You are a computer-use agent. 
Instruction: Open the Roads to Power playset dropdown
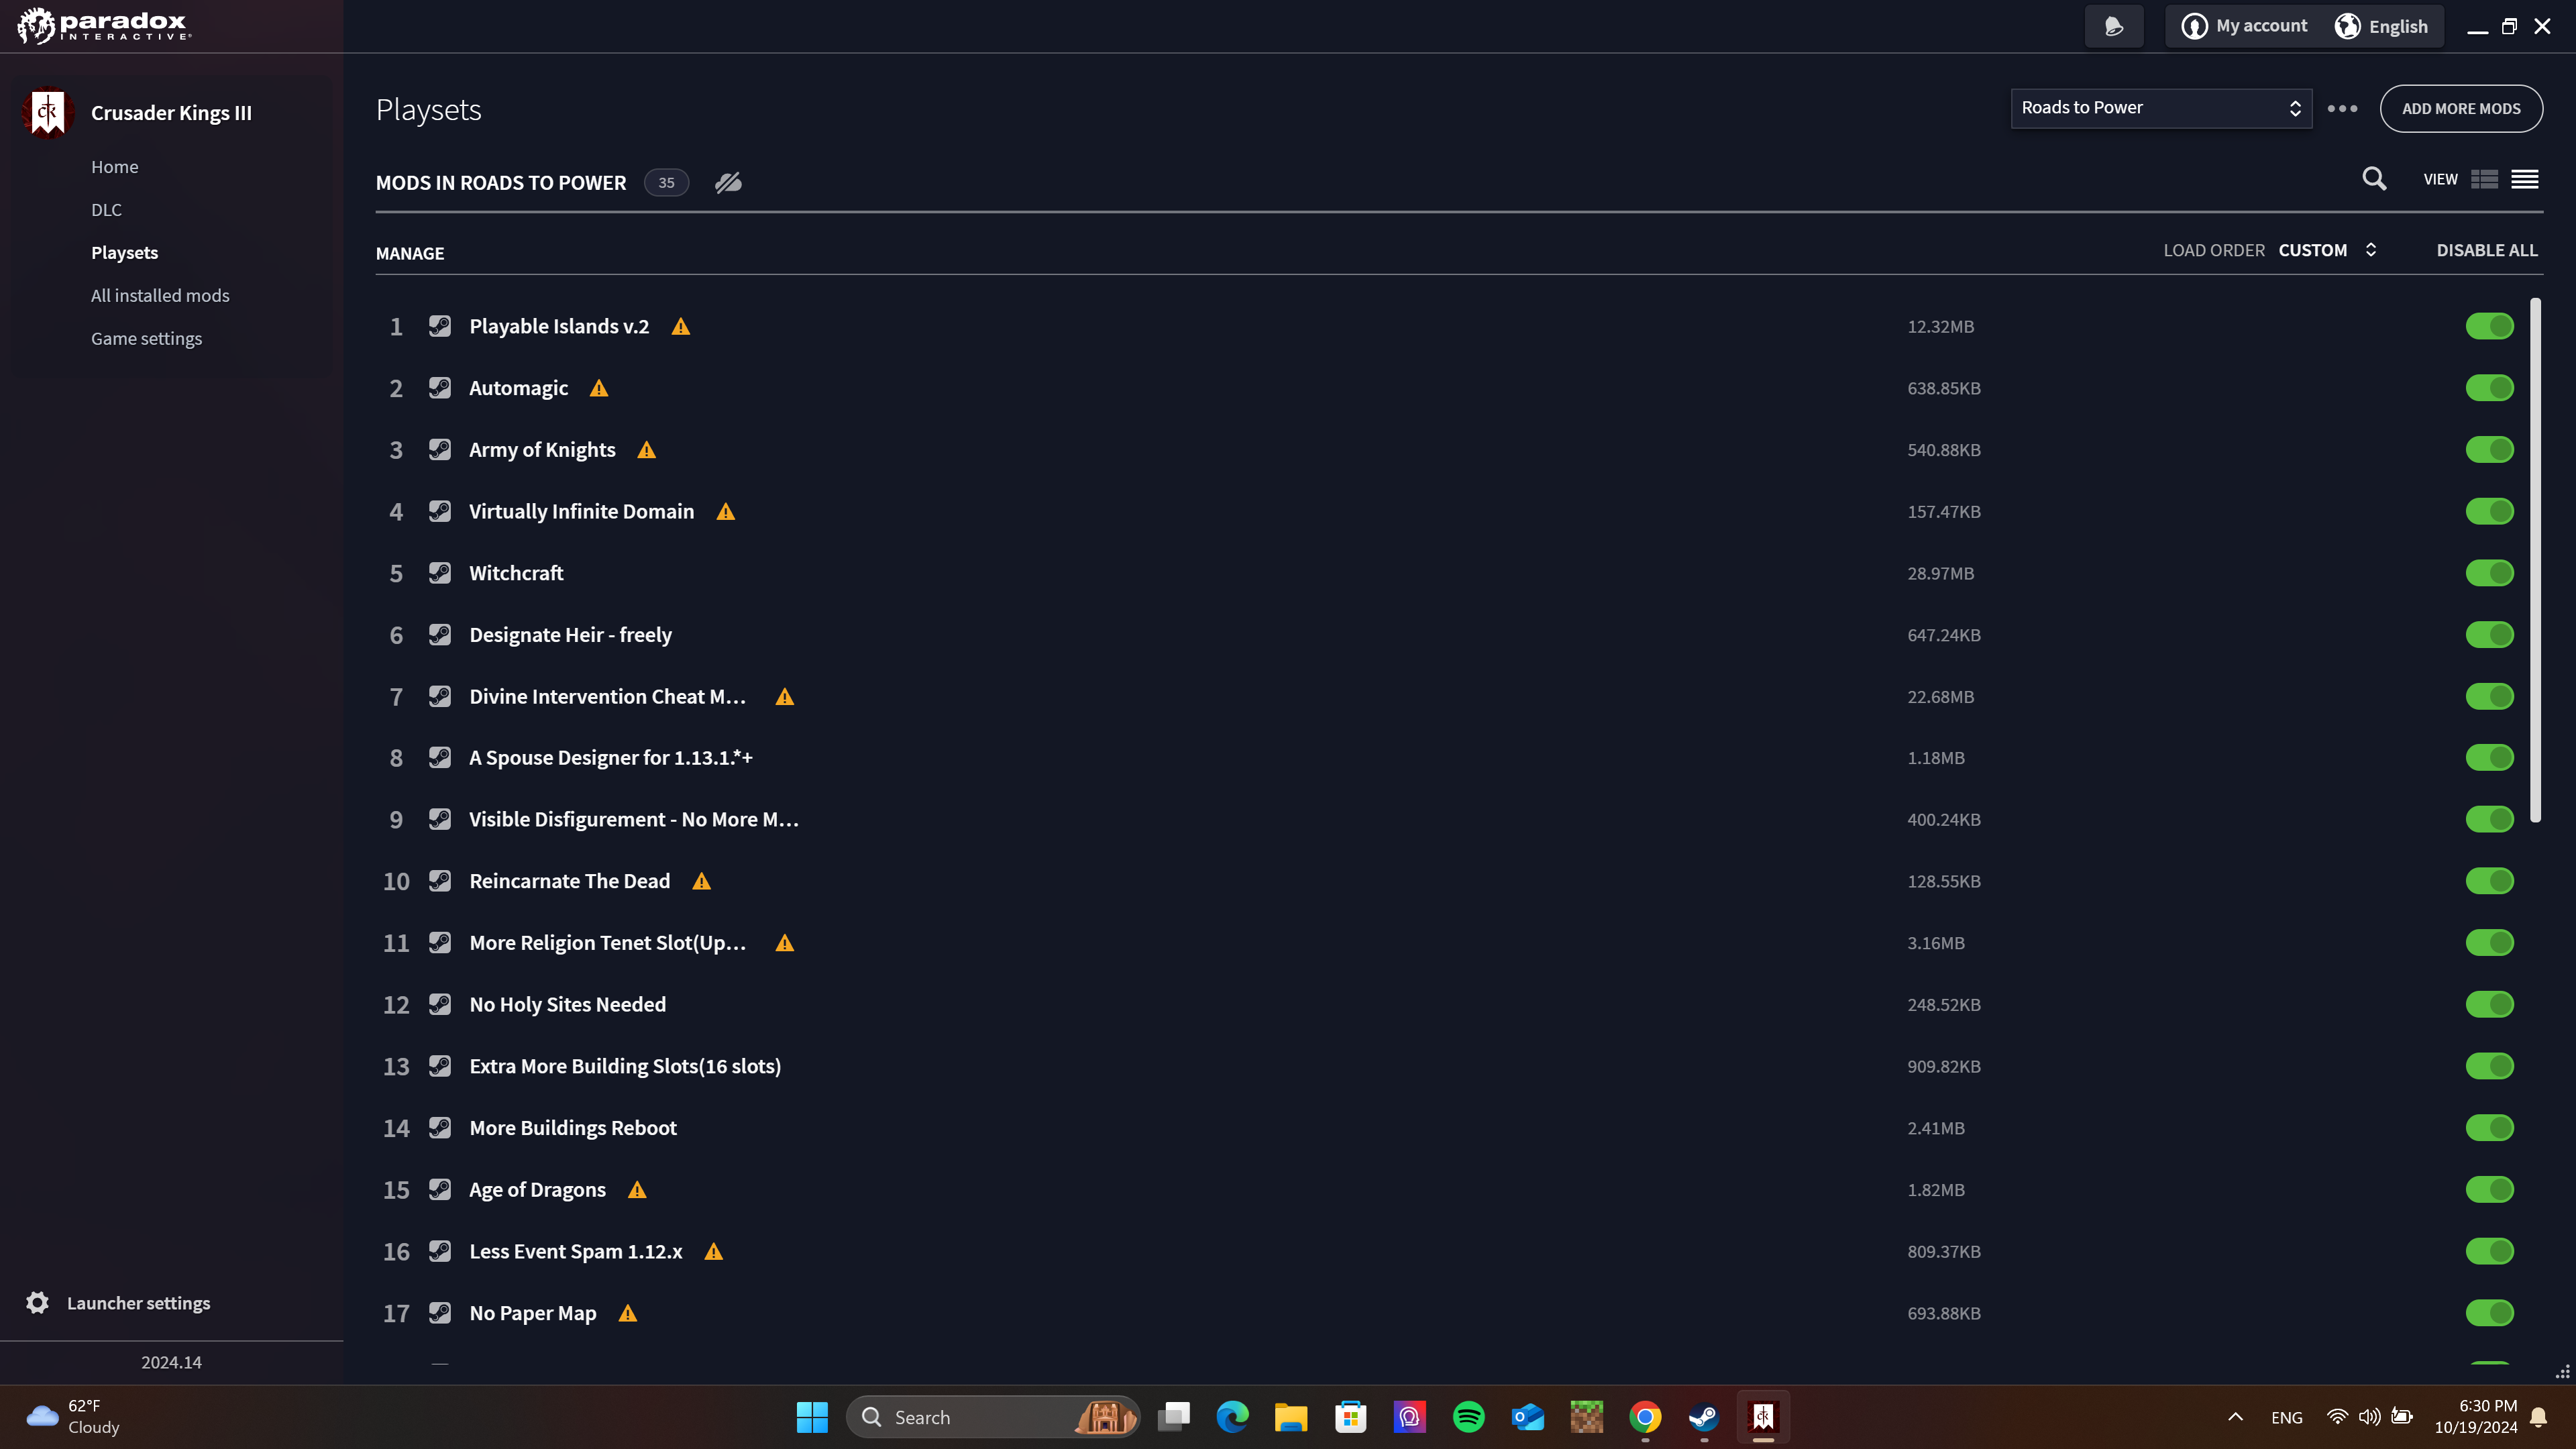coord(2161,108)
